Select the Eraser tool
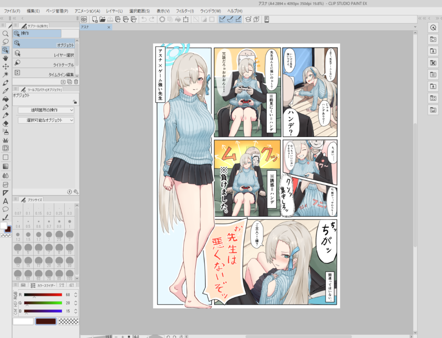This screenshot has height=338, width=442. (5, 124)
